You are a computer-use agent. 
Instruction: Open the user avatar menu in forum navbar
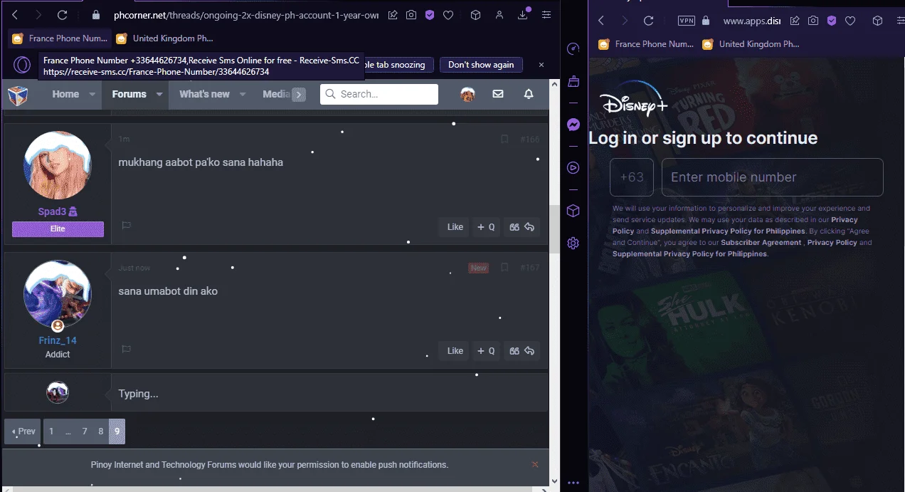pos(467,94)
